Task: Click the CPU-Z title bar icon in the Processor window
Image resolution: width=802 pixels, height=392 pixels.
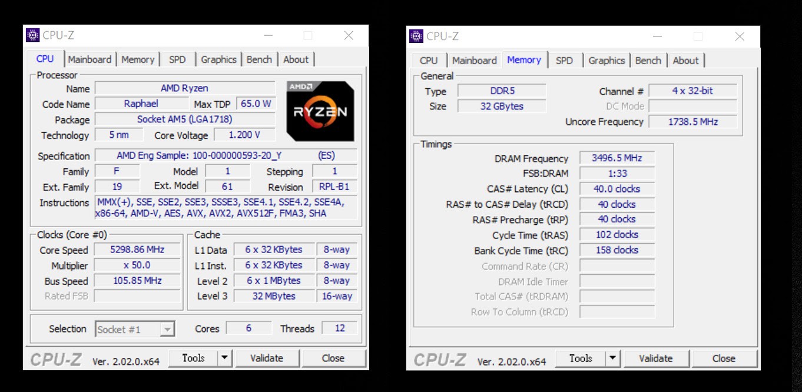Action: click(x=33, y=35)
